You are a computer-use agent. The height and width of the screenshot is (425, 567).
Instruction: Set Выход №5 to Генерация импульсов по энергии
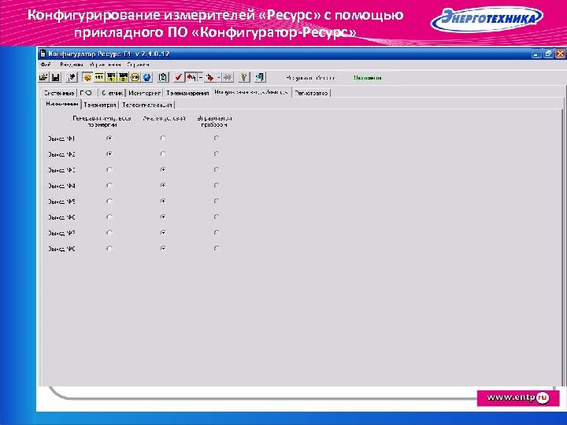[x=109, y=201]
